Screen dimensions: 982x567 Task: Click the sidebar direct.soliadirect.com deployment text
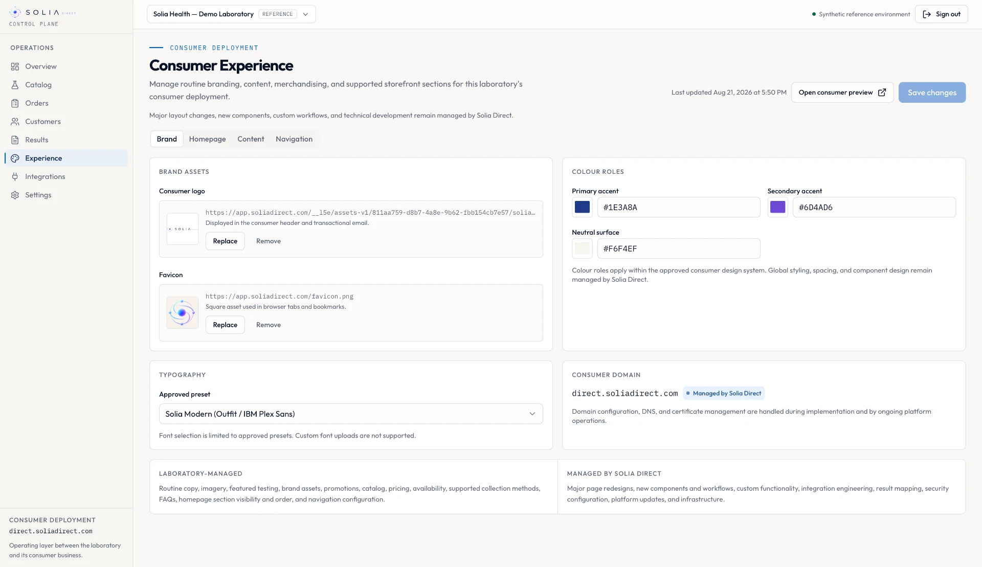coord(51,532)
